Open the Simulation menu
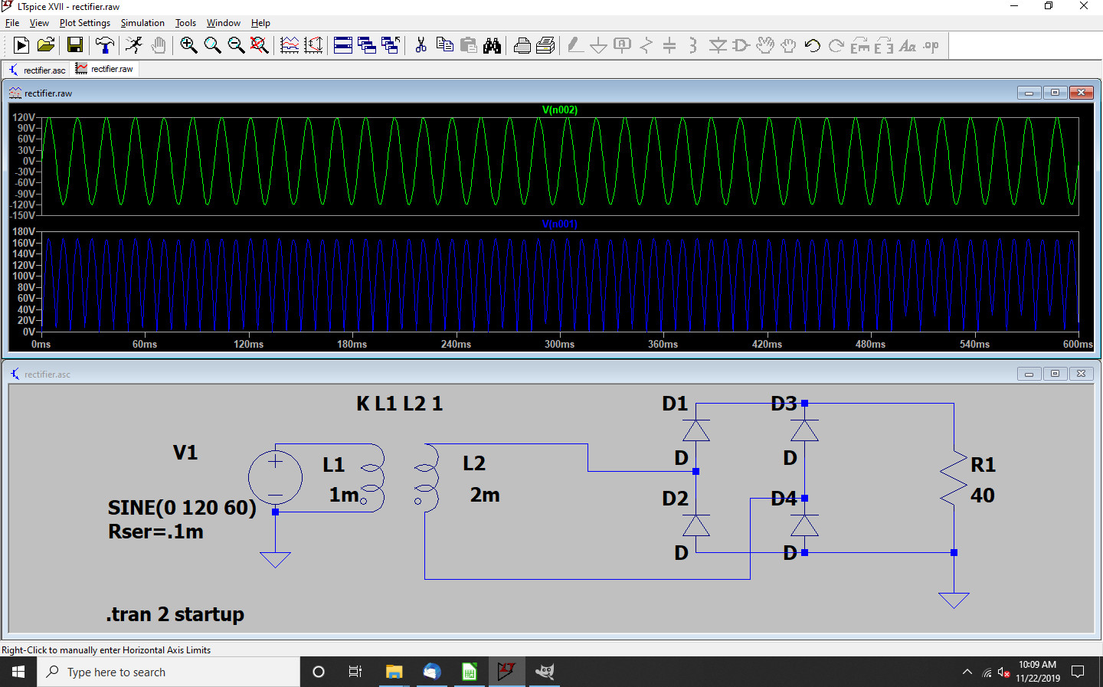This screenshot has height=687, width=1103. (x=142, y=22)
